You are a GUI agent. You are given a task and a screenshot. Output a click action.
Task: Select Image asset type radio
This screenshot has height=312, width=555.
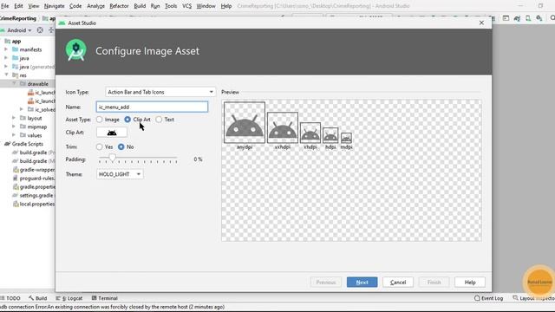coord(100,120)
